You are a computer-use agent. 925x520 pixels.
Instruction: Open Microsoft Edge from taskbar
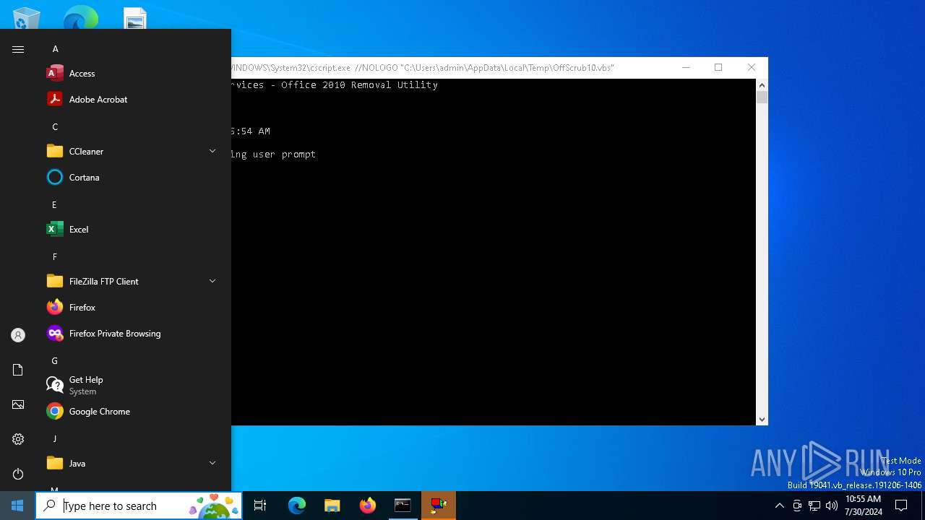[297, 506]
